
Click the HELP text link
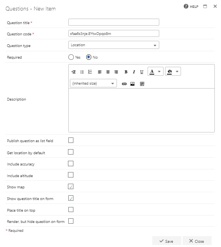point(194,7)
